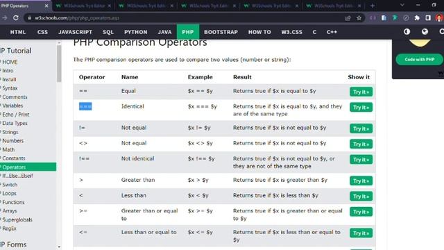Open the Chrome extensions puzzle icon

(417, 18)
